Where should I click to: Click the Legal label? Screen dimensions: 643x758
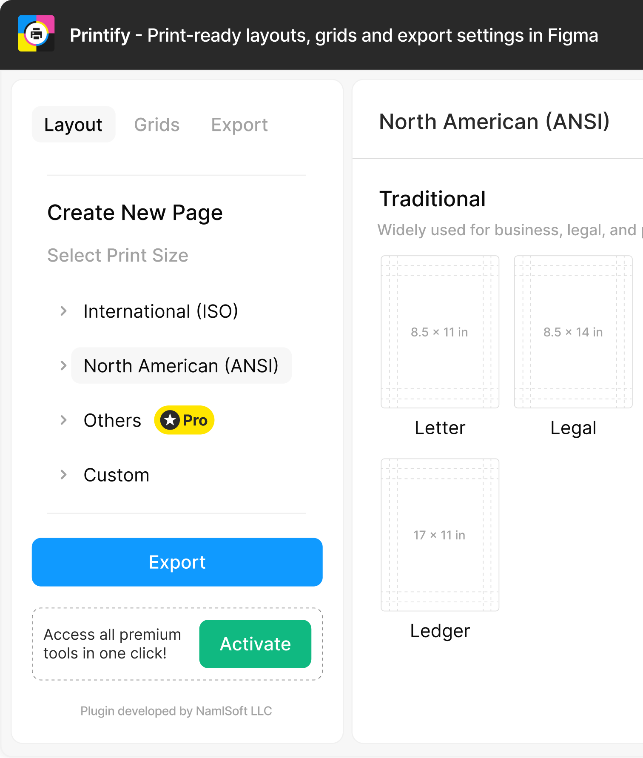573,428
